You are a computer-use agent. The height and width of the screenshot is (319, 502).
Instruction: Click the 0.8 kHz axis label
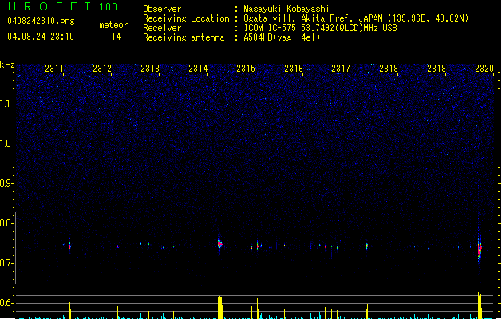(7, 223)
